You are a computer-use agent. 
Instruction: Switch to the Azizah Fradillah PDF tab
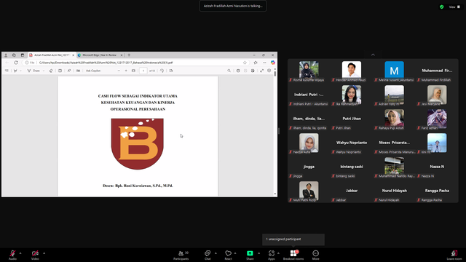(51, 55)
